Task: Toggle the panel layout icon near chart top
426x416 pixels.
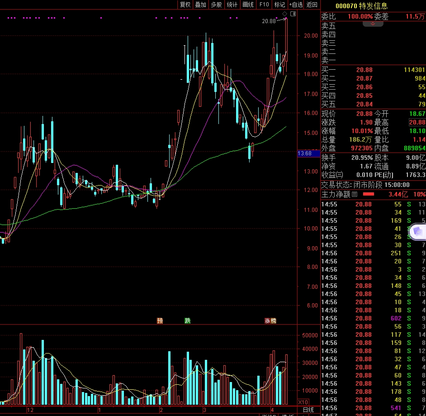Action: [293, 14]
